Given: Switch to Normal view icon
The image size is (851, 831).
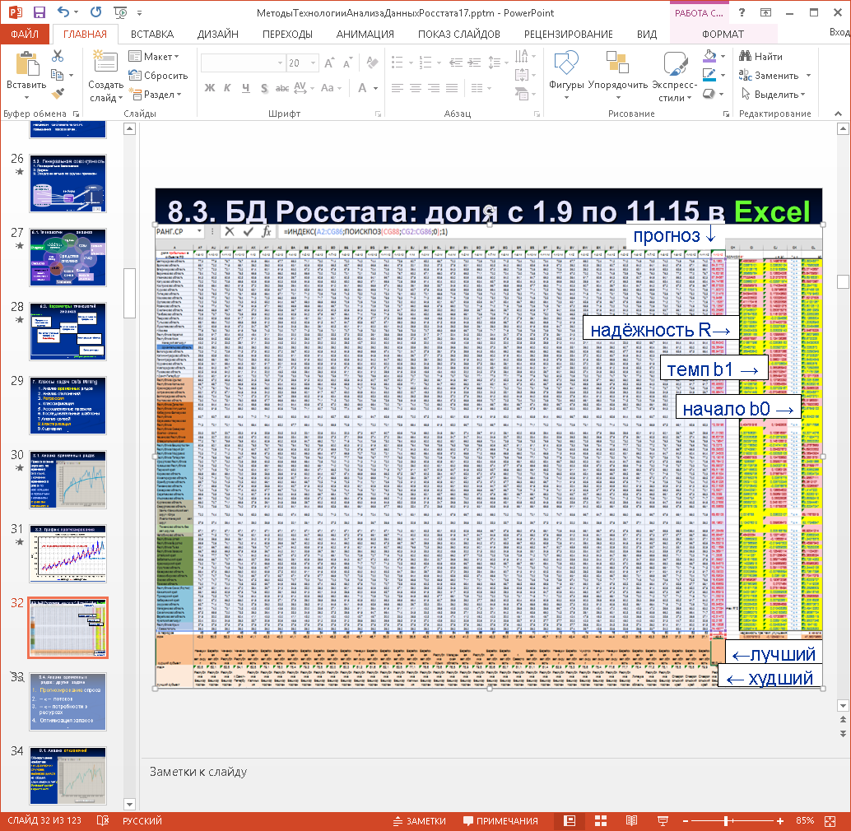Looking at the screenshot, I should coord(570,820).
